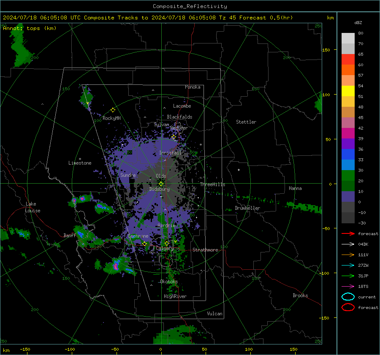Click the cyan 27ZW arrow legend icon
This screenshot has height=355, width=380.
click(x=348, y=266)
